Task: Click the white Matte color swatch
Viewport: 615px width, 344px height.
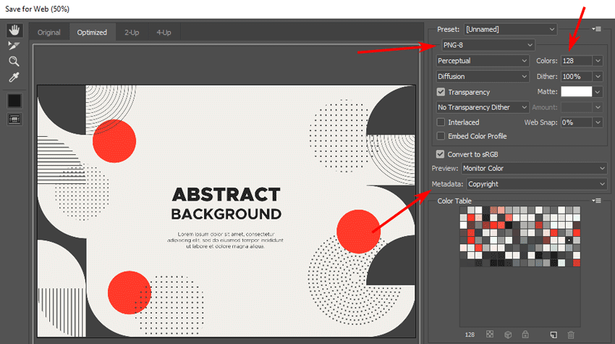Action: (576, 92)
